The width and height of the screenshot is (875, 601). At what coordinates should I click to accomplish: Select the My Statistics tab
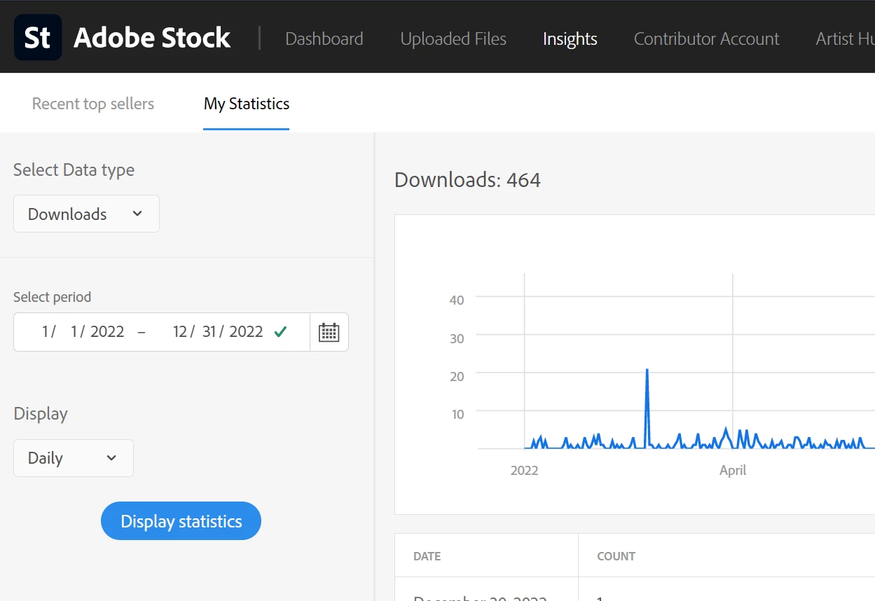coord(247,104)
